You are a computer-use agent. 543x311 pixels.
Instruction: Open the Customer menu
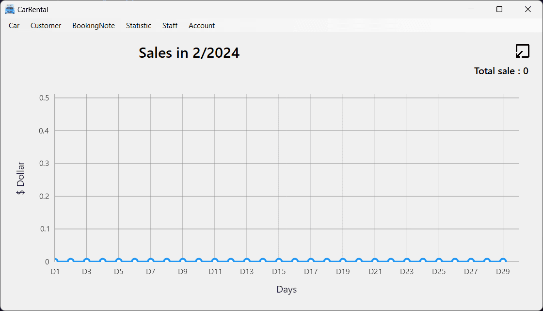pos(46,26)
